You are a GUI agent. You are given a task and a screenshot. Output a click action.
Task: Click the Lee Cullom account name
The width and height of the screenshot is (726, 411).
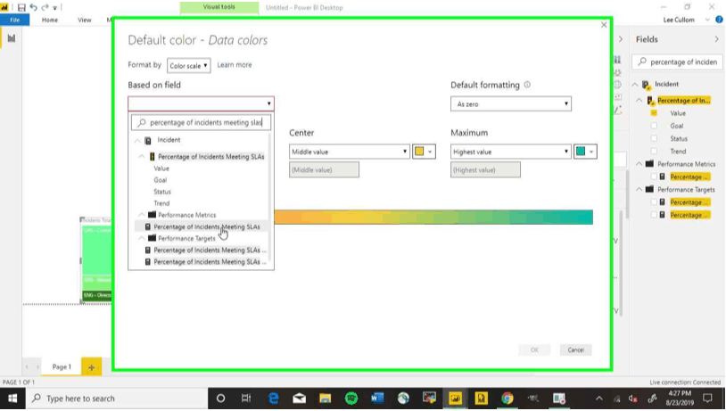pyautogui.click(x=679, y=20)
